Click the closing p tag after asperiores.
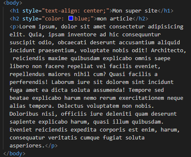This screenshot has width=191, height=157. click(x=51, y=146)
